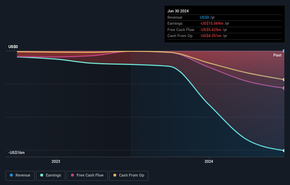Screen dimensions: 290x185
Task: Click the US$0 y-axis label
Action: tap(13, 47)
